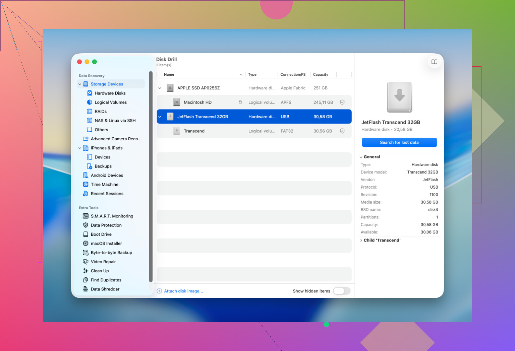
Task: Click the sidebar vertical scrollbar
Action: (151, 177)
